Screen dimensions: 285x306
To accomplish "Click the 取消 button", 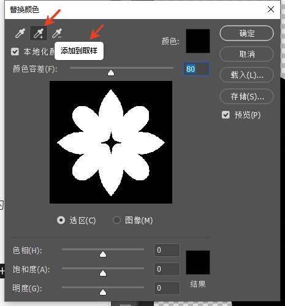I will (246, 54).
